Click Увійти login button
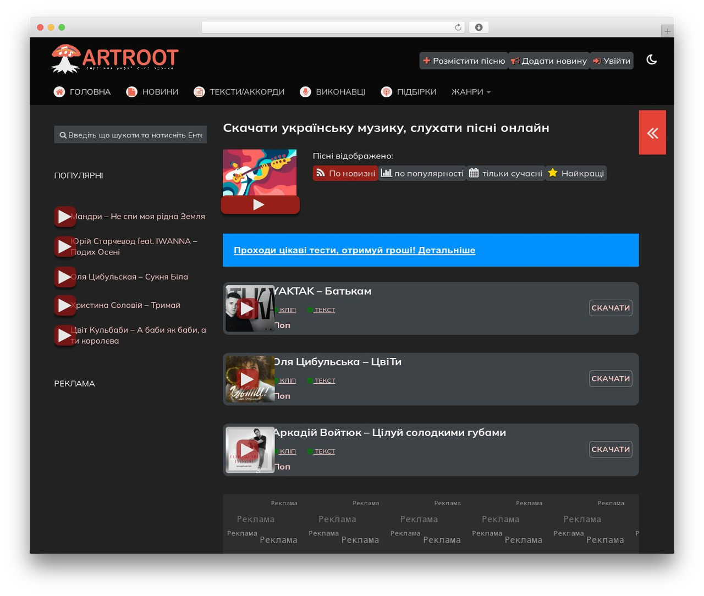704x596 pixels. (612, 61)
